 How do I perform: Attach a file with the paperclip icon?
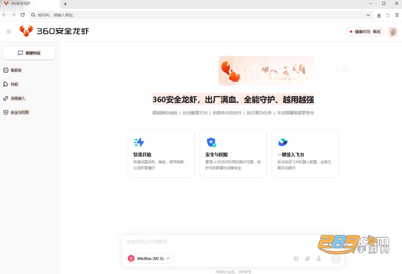click(307, 259)
